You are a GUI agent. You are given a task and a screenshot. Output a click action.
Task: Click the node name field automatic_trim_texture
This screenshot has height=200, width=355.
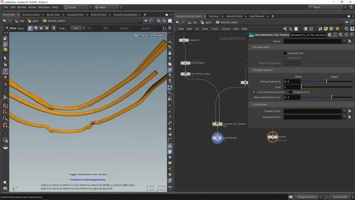tap(308, 35)
